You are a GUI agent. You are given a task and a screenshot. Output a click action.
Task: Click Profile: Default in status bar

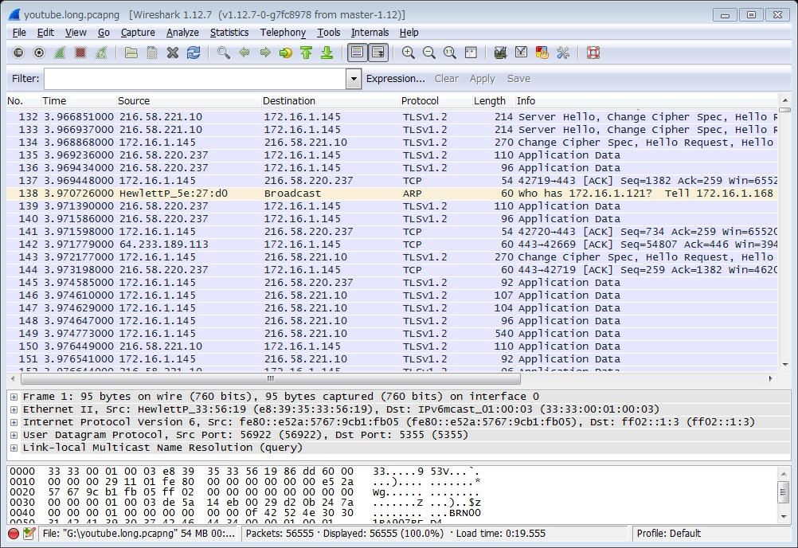point(669,533)
